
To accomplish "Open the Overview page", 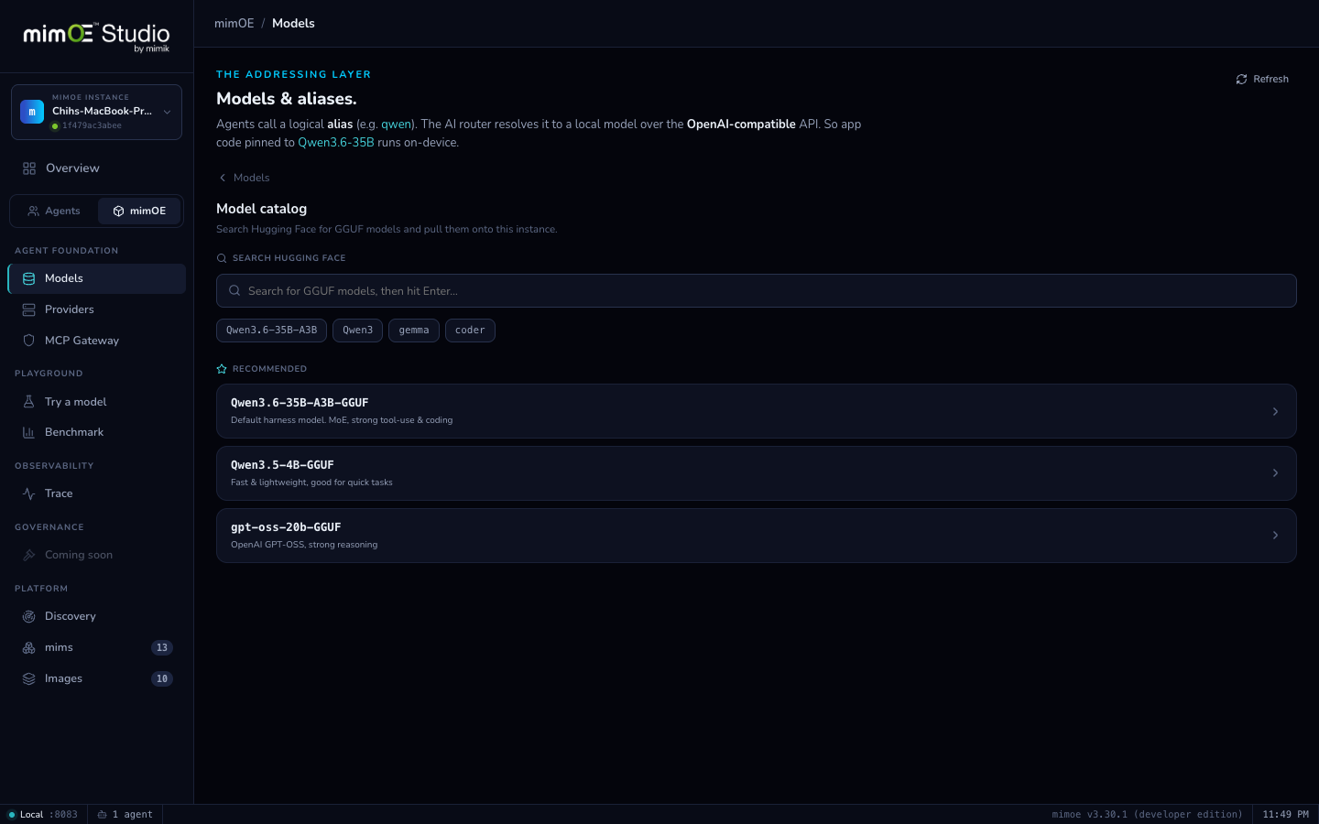I will tap(96, 168).
